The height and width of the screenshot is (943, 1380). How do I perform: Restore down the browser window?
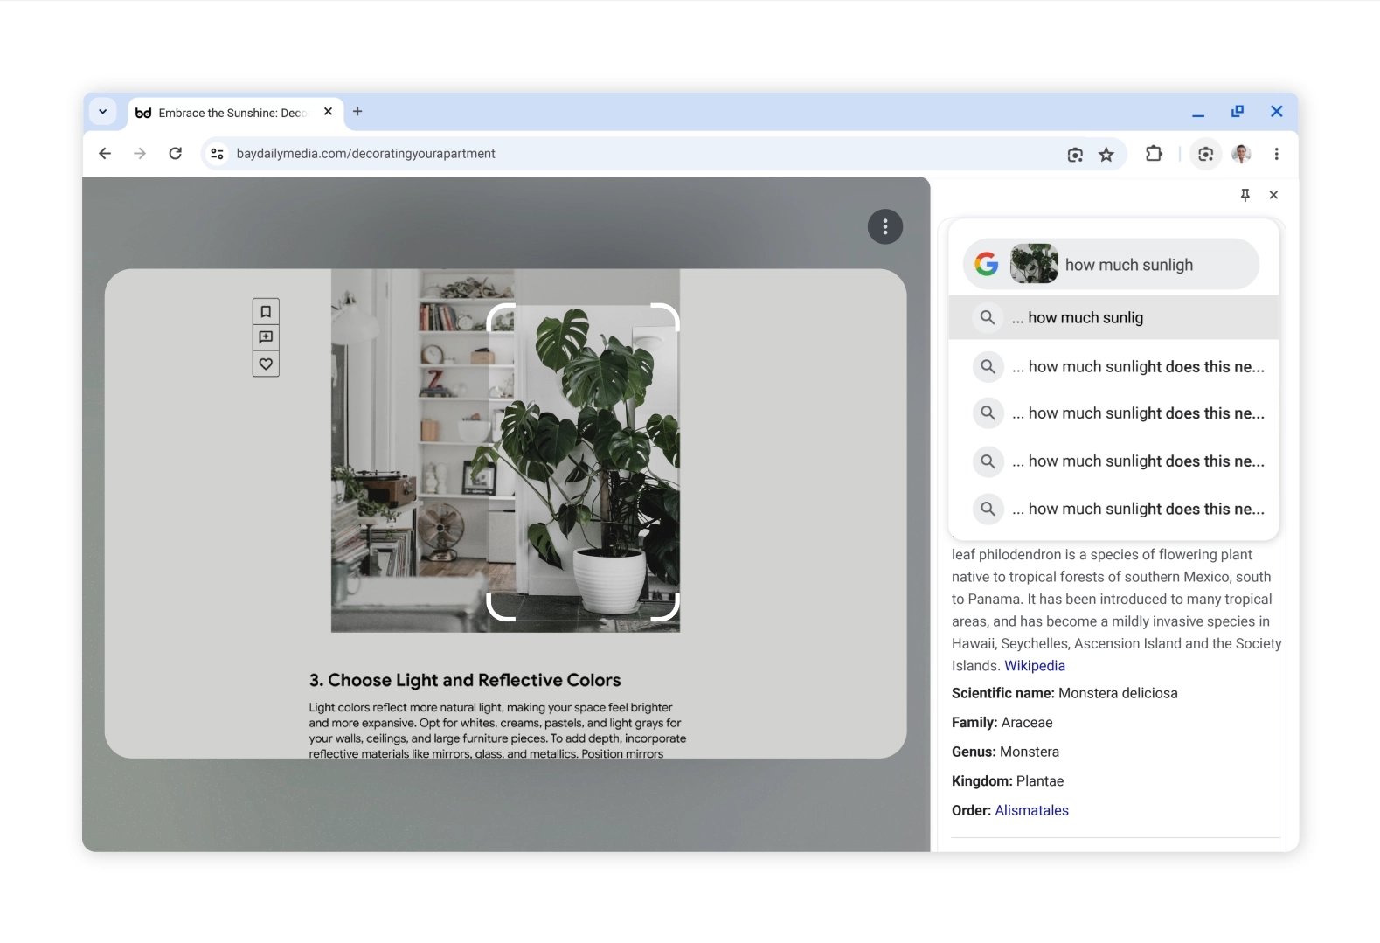click(1238, 112)
